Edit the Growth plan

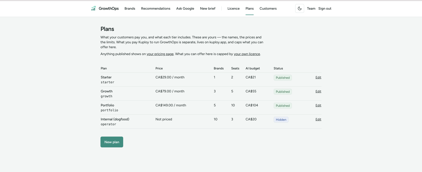318,91
